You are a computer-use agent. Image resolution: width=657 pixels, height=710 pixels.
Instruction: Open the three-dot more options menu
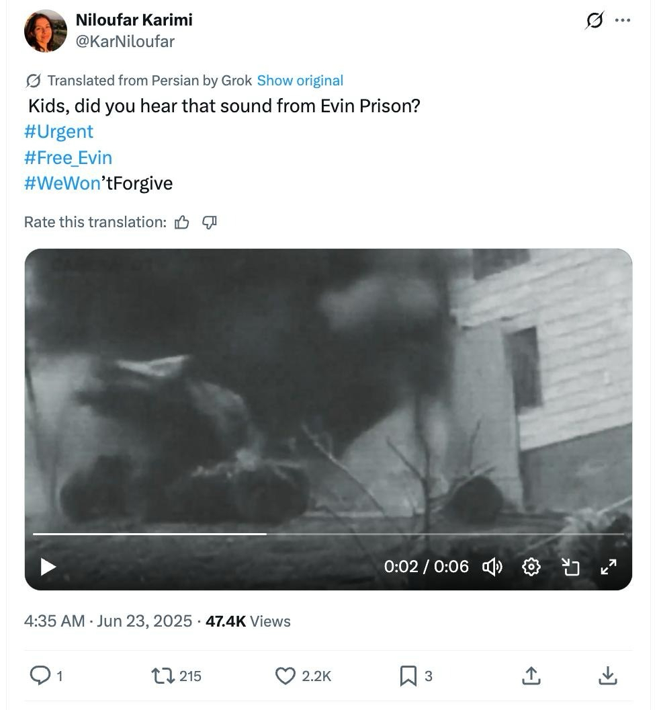coord(623,21)
